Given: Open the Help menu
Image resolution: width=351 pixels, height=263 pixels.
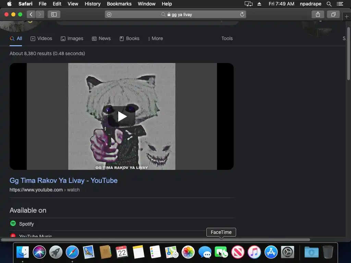Looking at the screenshot, I should (x=167, y=4).
